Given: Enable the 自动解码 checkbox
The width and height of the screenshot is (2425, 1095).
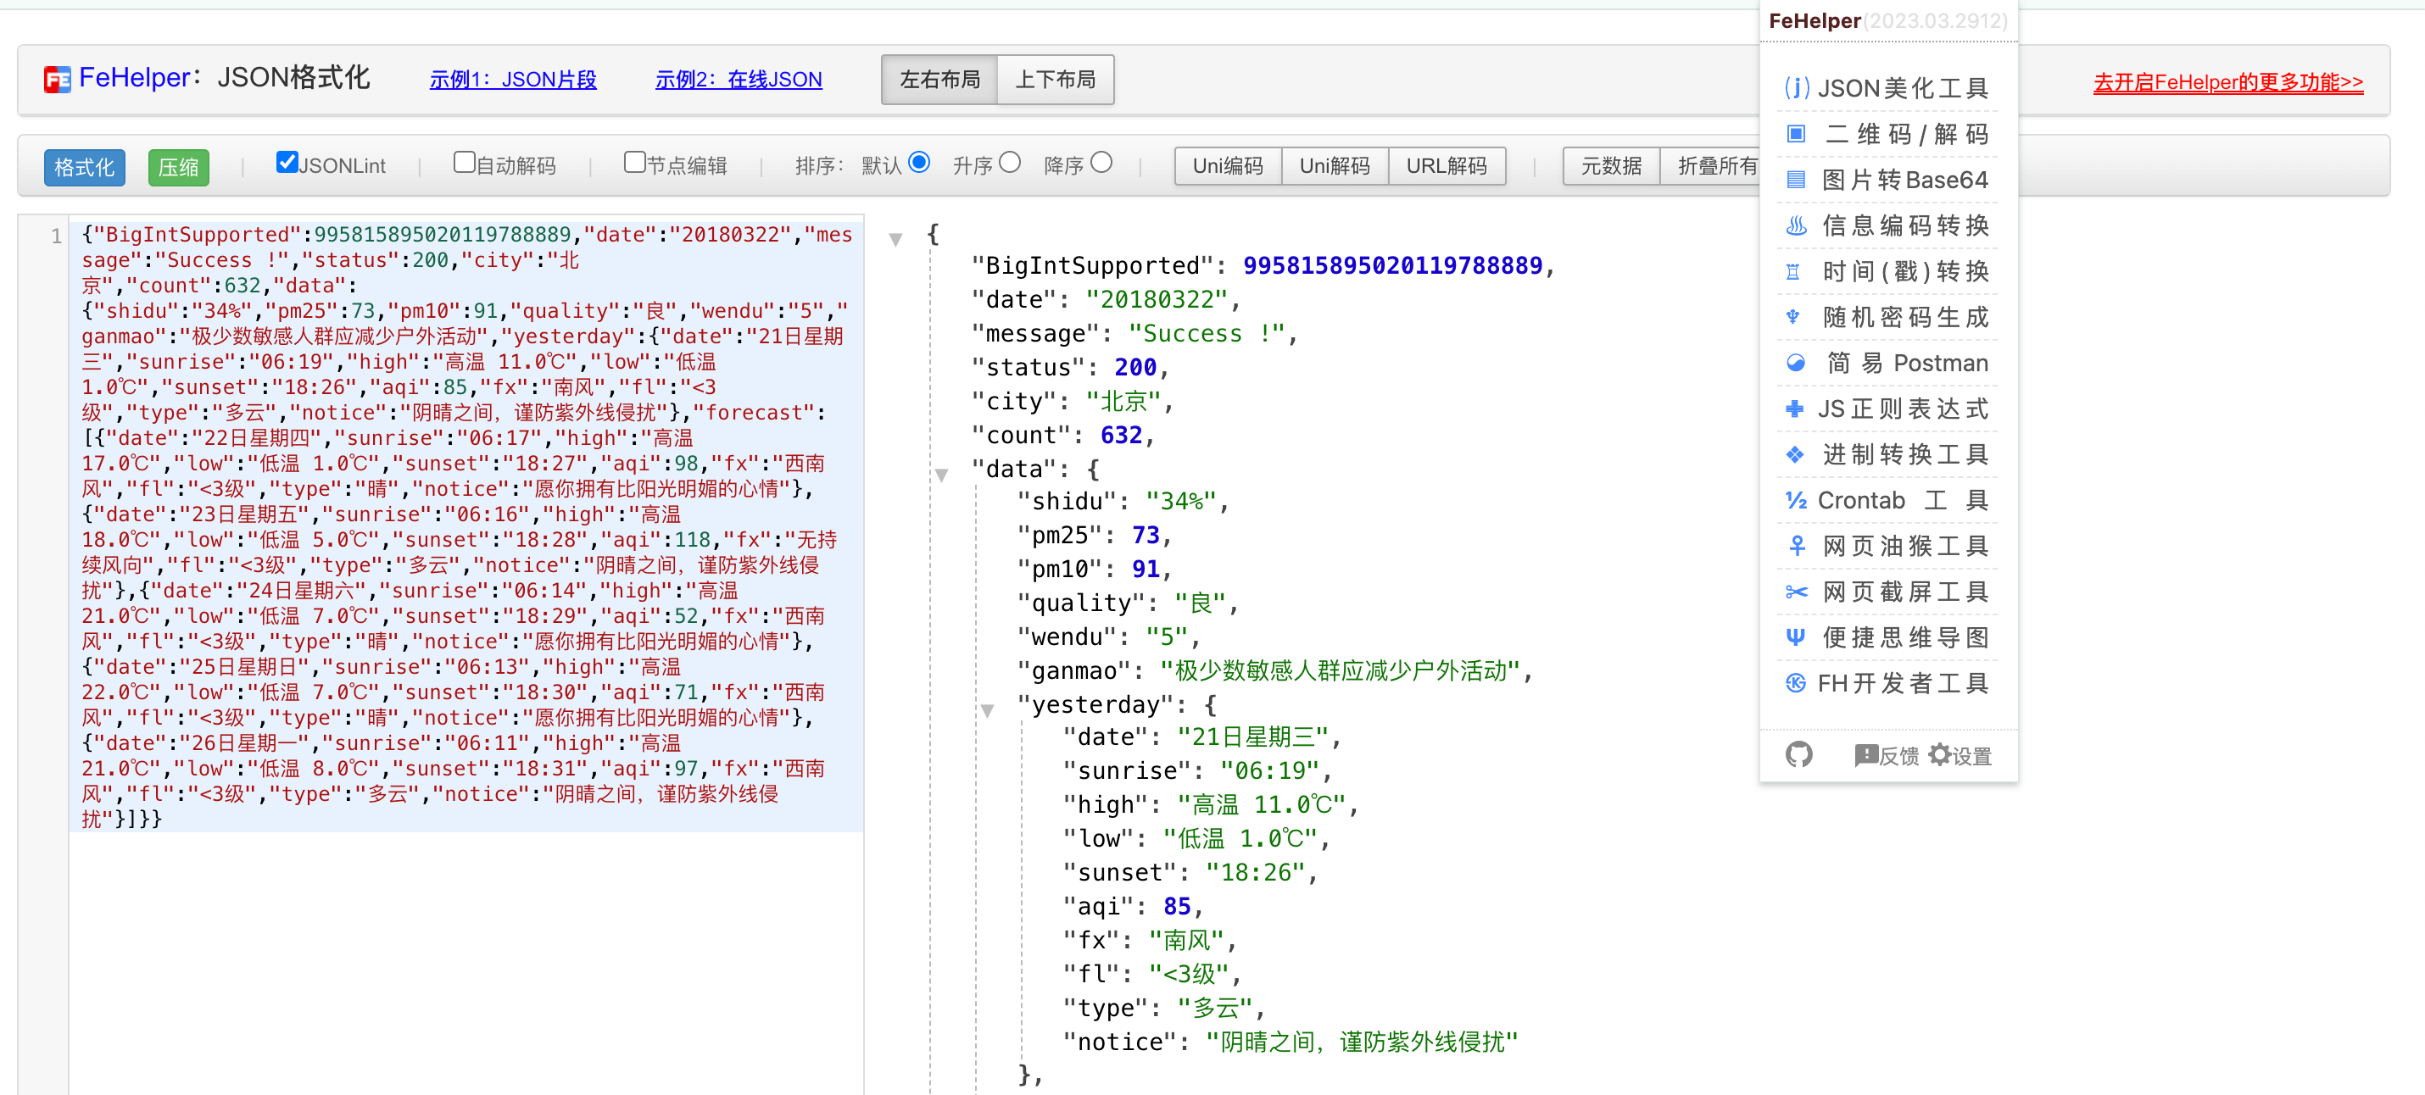Looking at the screenshot, I should [x=464, y=162].
